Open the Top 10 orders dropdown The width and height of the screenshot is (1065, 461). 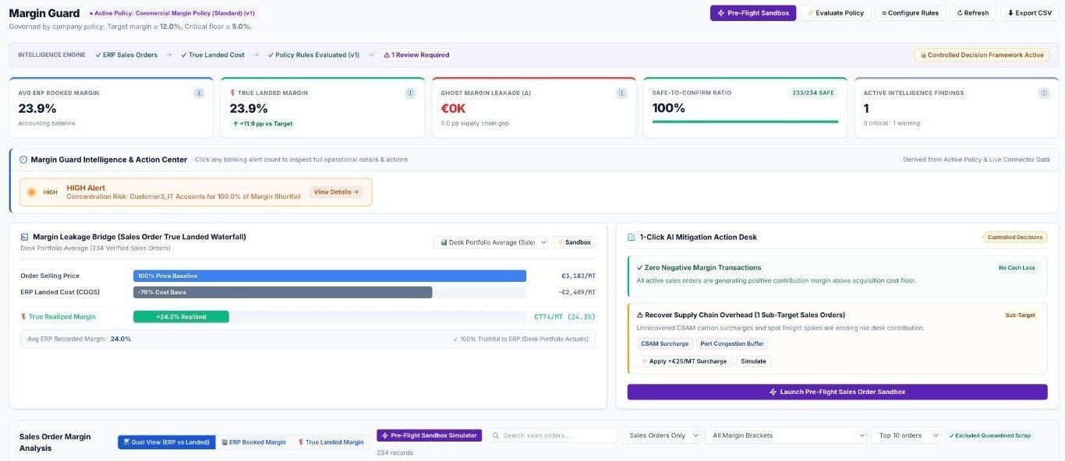[908, 435]
